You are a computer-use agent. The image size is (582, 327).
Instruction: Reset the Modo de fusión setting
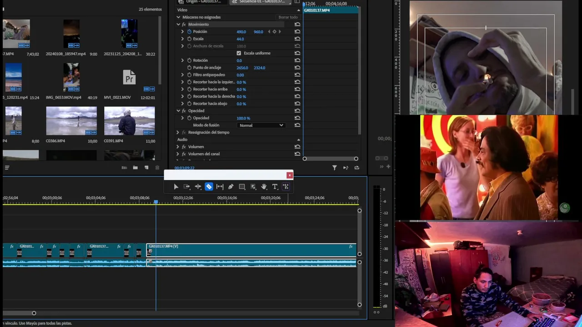[297, 125]
